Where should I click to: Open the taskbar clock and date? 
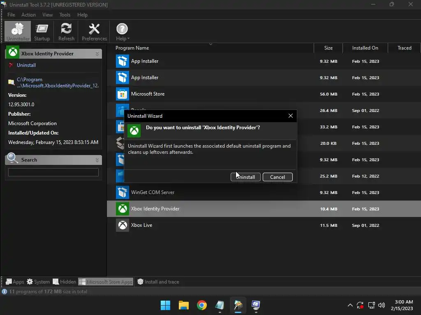pyautogui.click(x=402, y=305)
